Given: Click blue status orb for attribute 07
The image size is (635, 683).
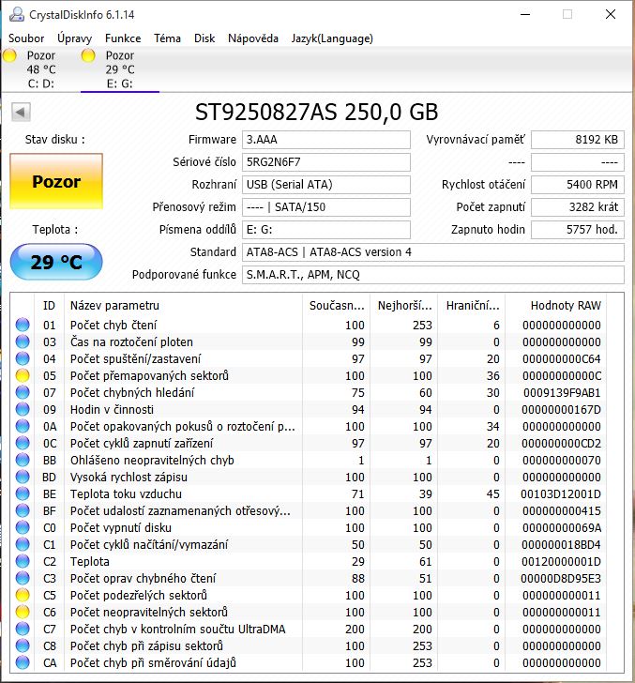Looking at the screenshot, I should click(x=23, y=392).
